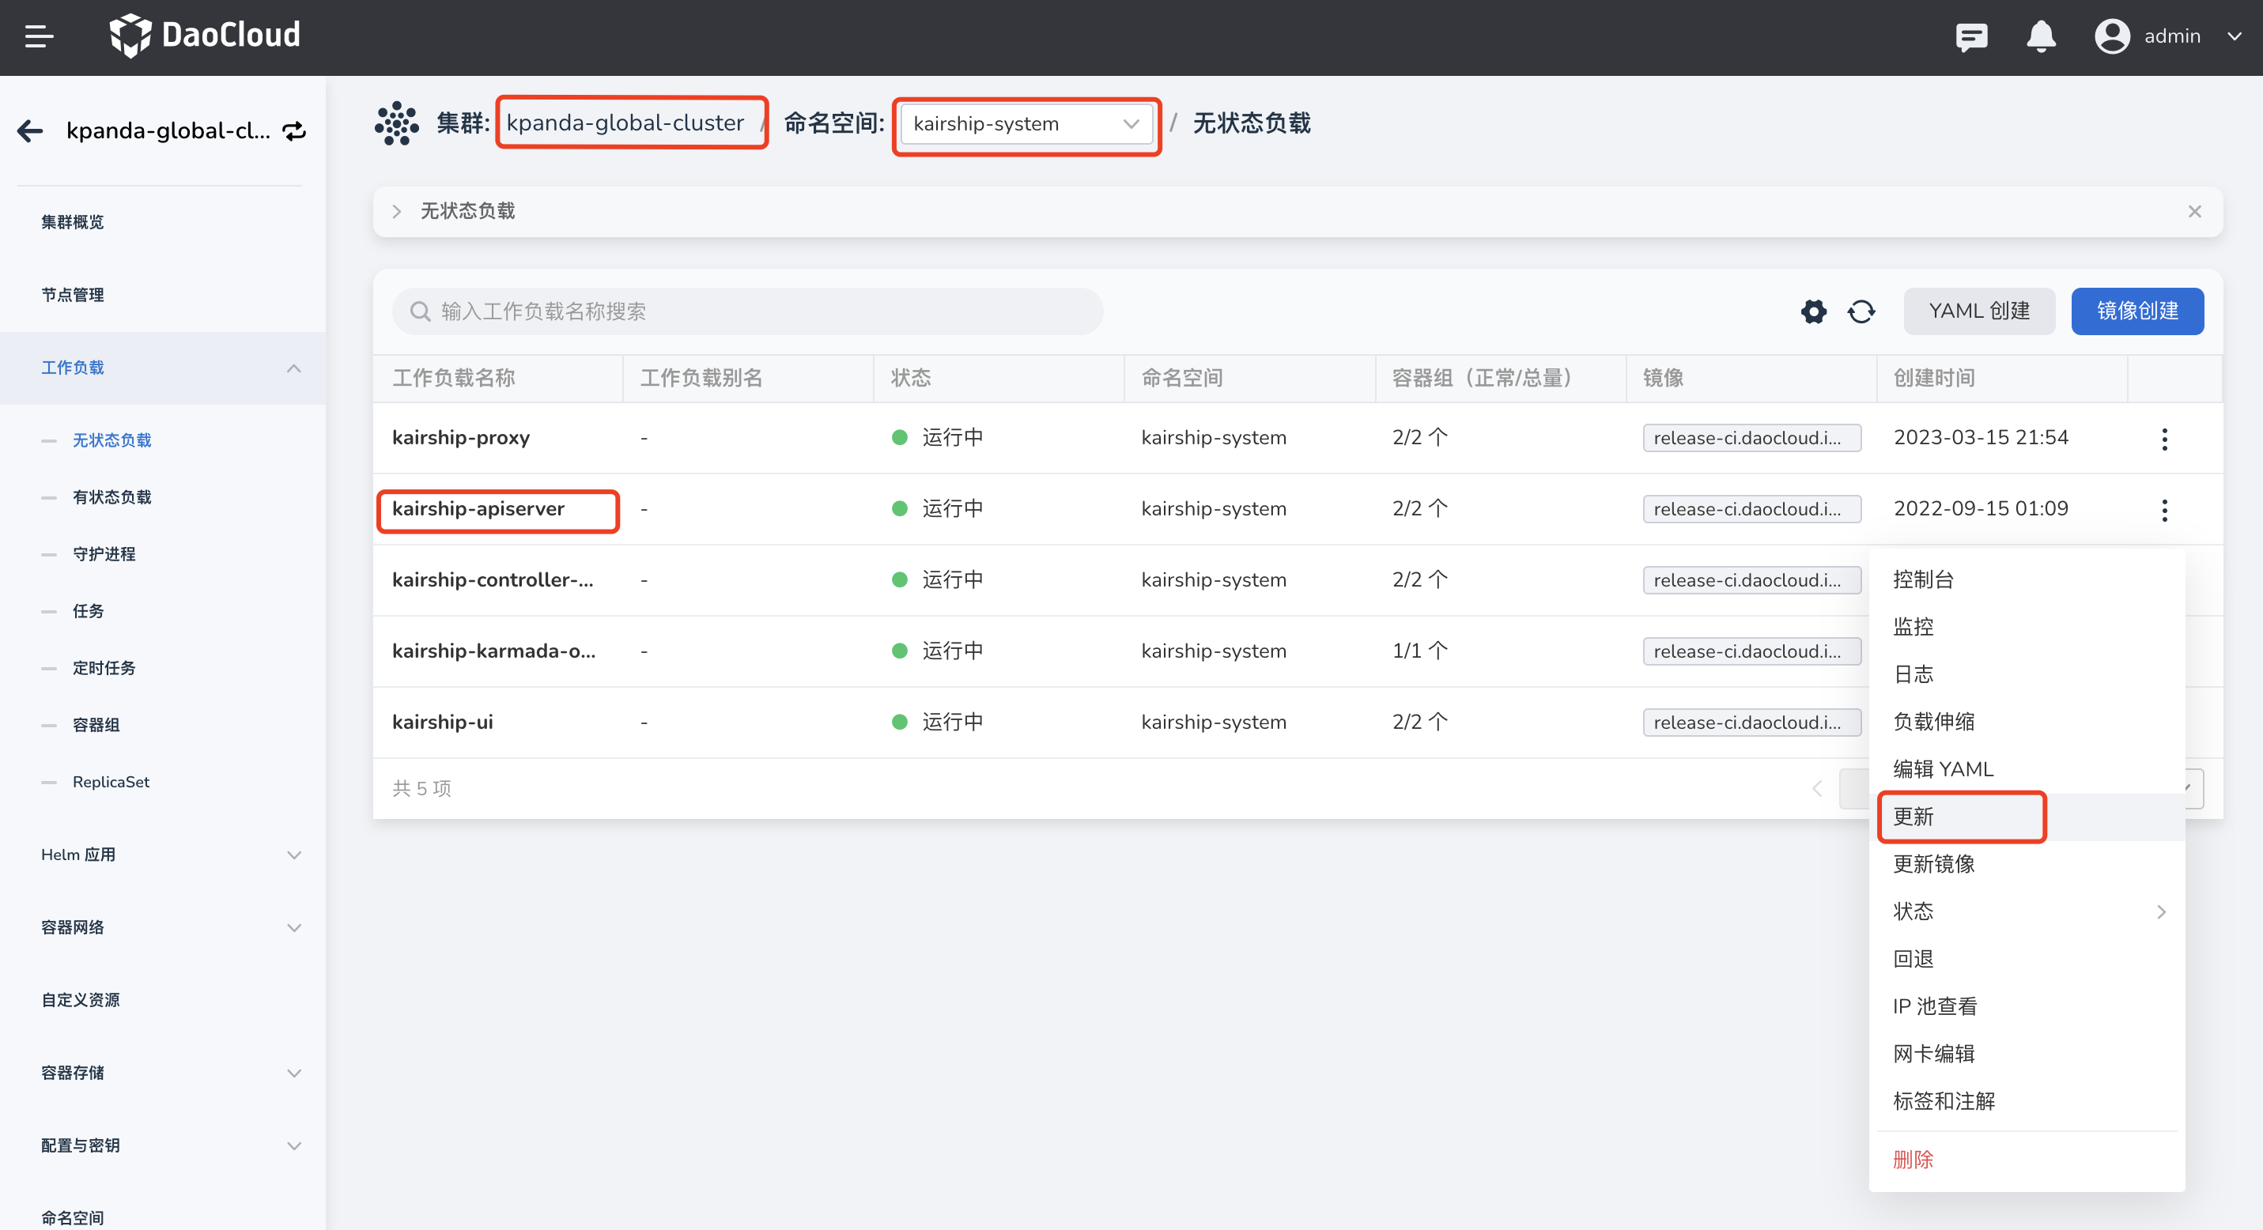Expand the 状态 submenu

click(x=2026, y=911)
